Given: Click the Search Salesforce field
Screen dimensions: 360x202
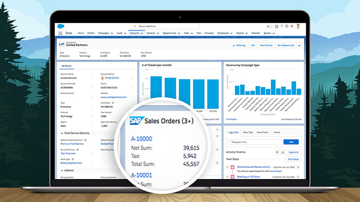Looking at the screenshot, I should point(165,26).
